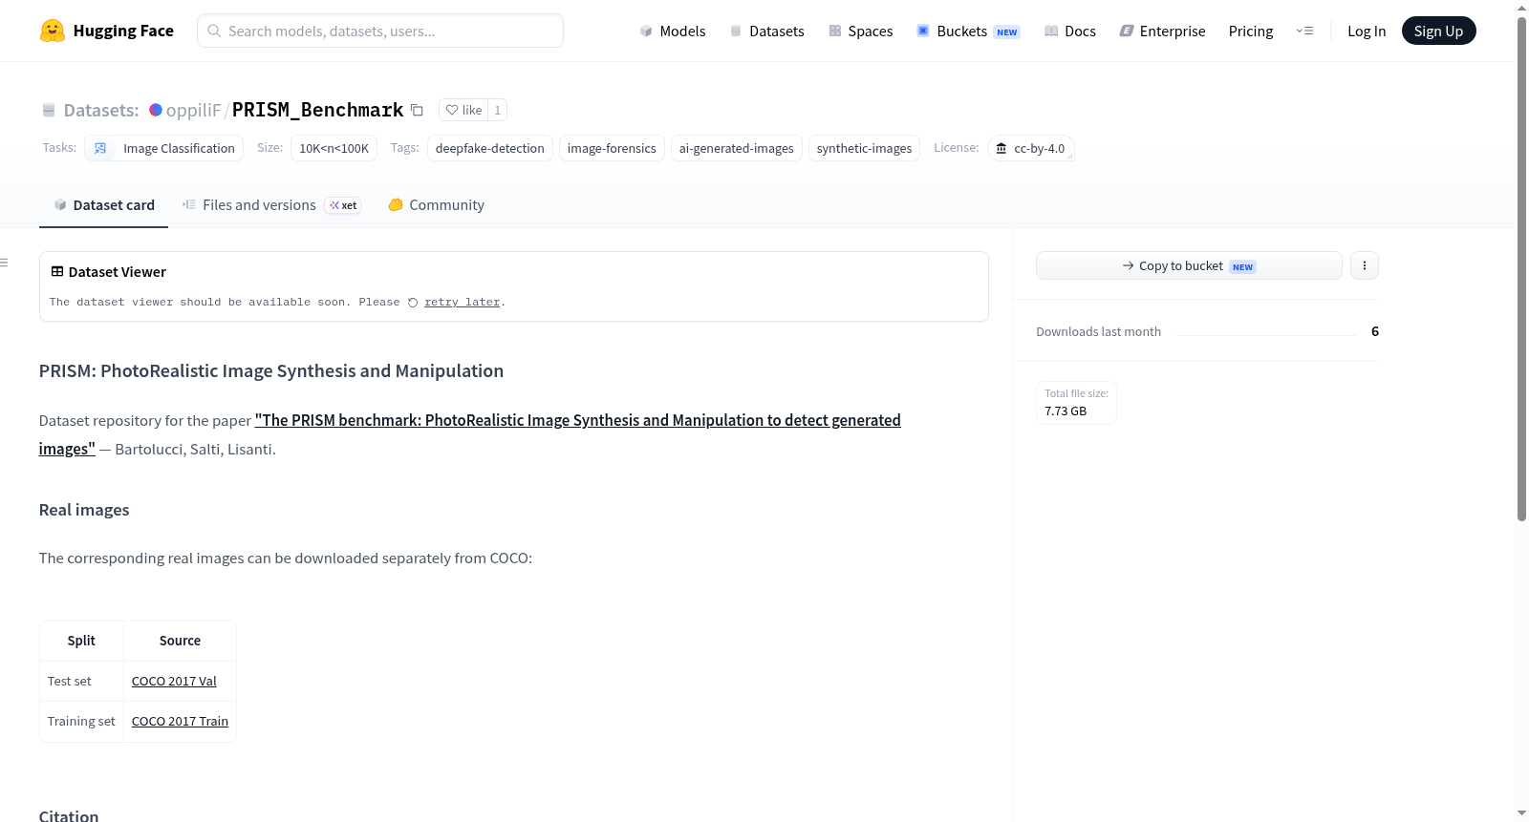Like the PRISM_Benchmark dataset
Screen dimensions: 1529x822
463,110
